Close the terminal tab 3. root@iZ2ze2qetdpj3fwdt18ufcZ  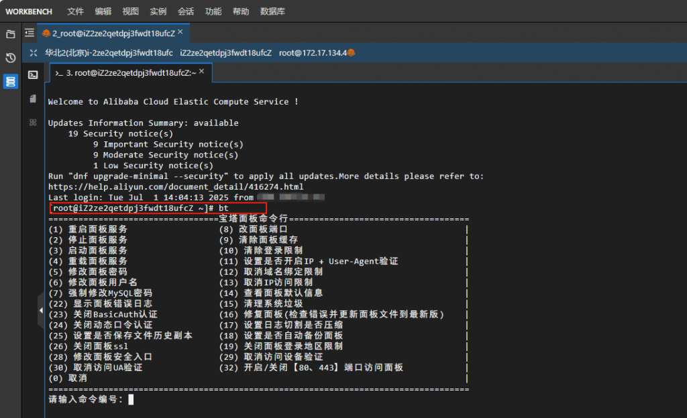pyautogui.click(x=202, y=72)
